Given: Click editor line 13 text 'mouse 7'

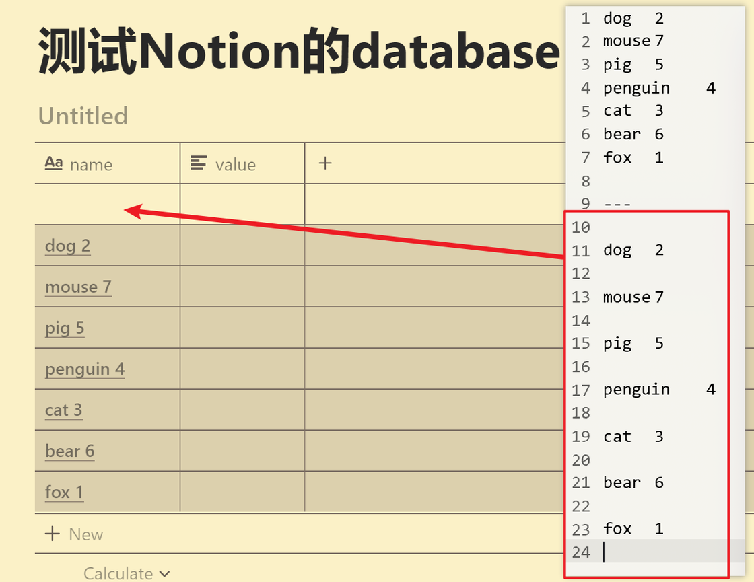Looking at the screenshot, I should 633,297.
